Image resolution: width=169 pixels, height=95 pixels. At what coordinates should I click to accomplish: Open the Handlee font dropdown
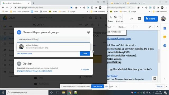pyautogui.click(x=125, y=27)
